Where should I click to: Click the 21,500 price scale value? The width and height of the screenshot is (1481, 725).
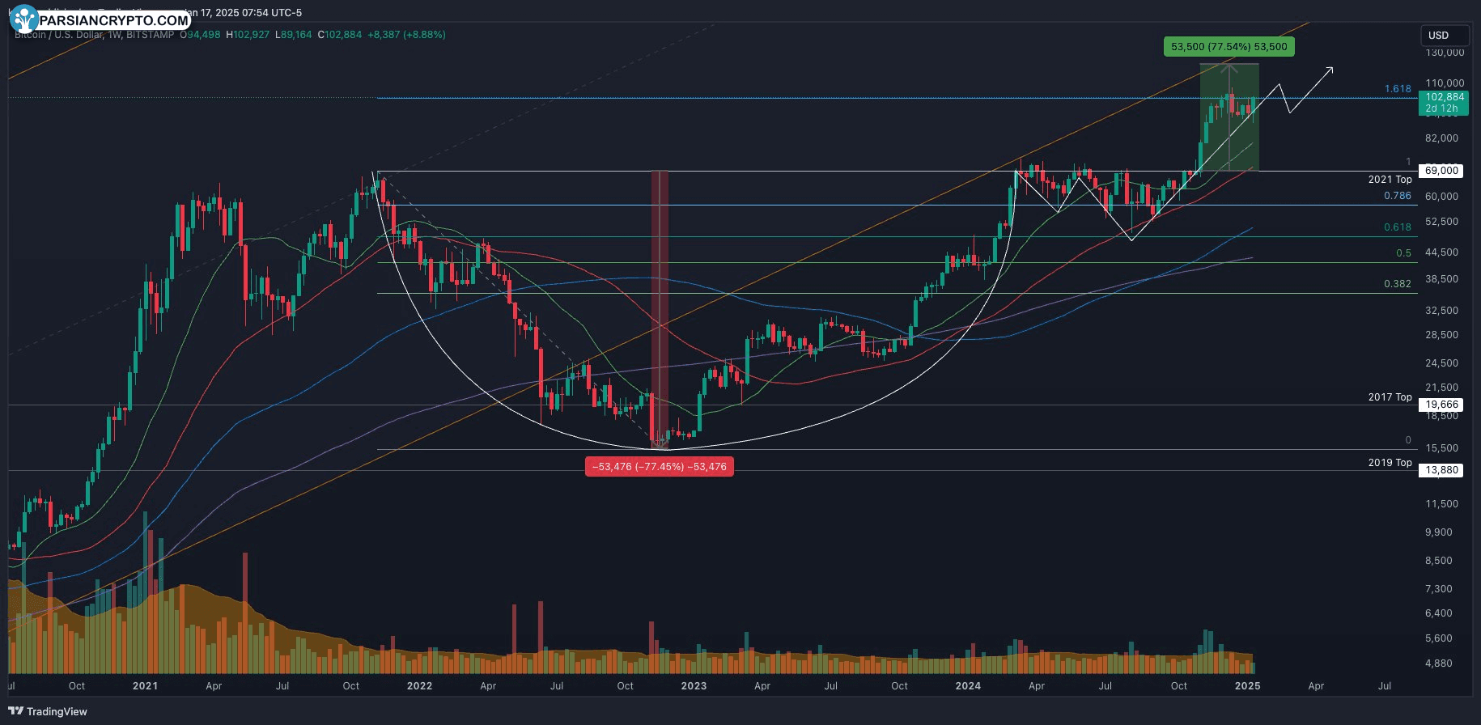1441,388
